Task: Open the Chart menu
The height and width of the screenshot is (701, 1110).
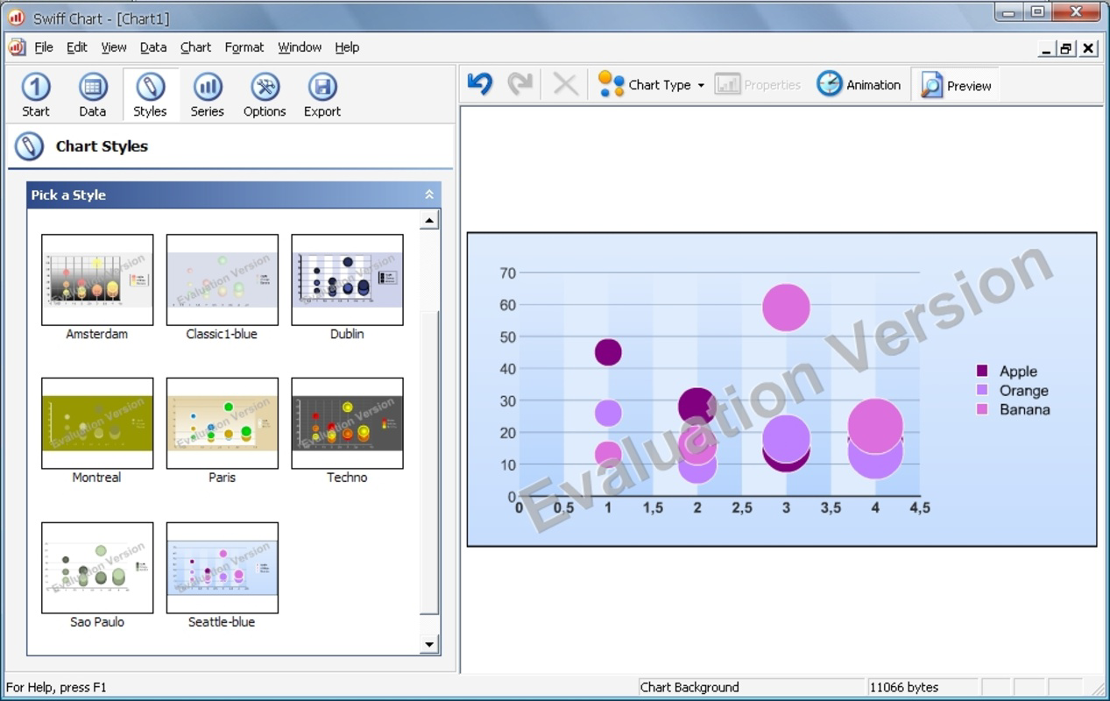Action: 195,47
